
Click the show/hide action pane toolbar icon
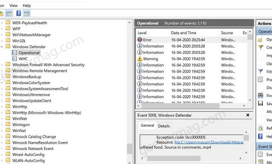[x=26, y=13]
